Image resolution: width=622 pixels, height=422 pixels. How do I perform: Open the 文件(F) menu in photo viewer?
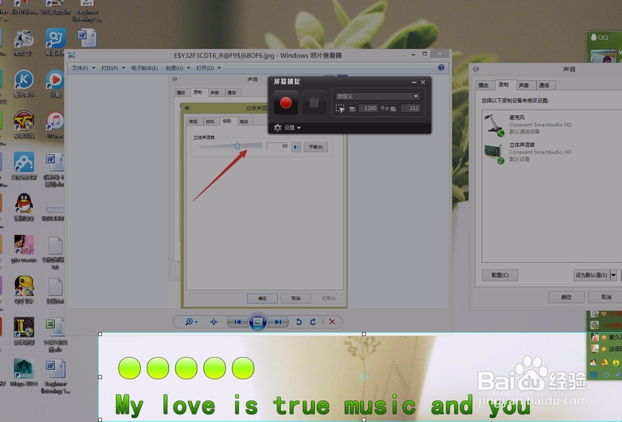pos(83,68)
